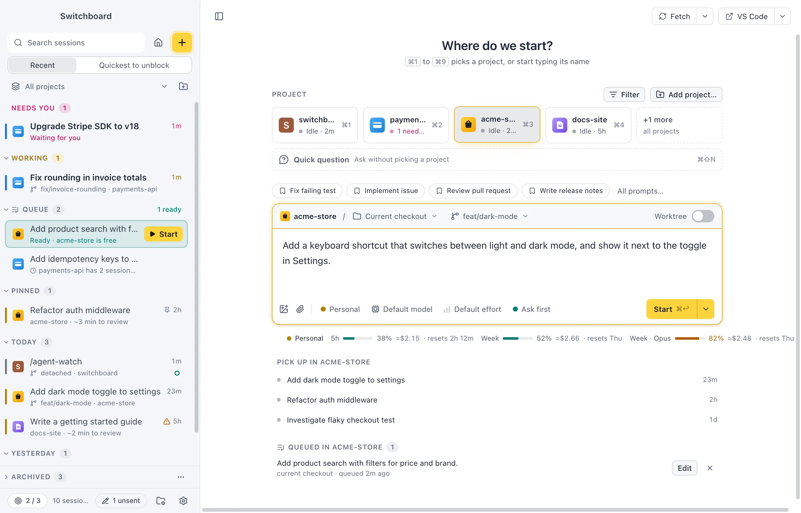
Task: Edit the queued acme-store prompt
Action: pyautogui.click(x=684, y=468)
